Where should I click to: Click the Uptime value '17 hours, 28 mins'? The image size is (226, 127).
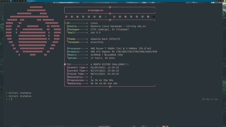[102, 58]
